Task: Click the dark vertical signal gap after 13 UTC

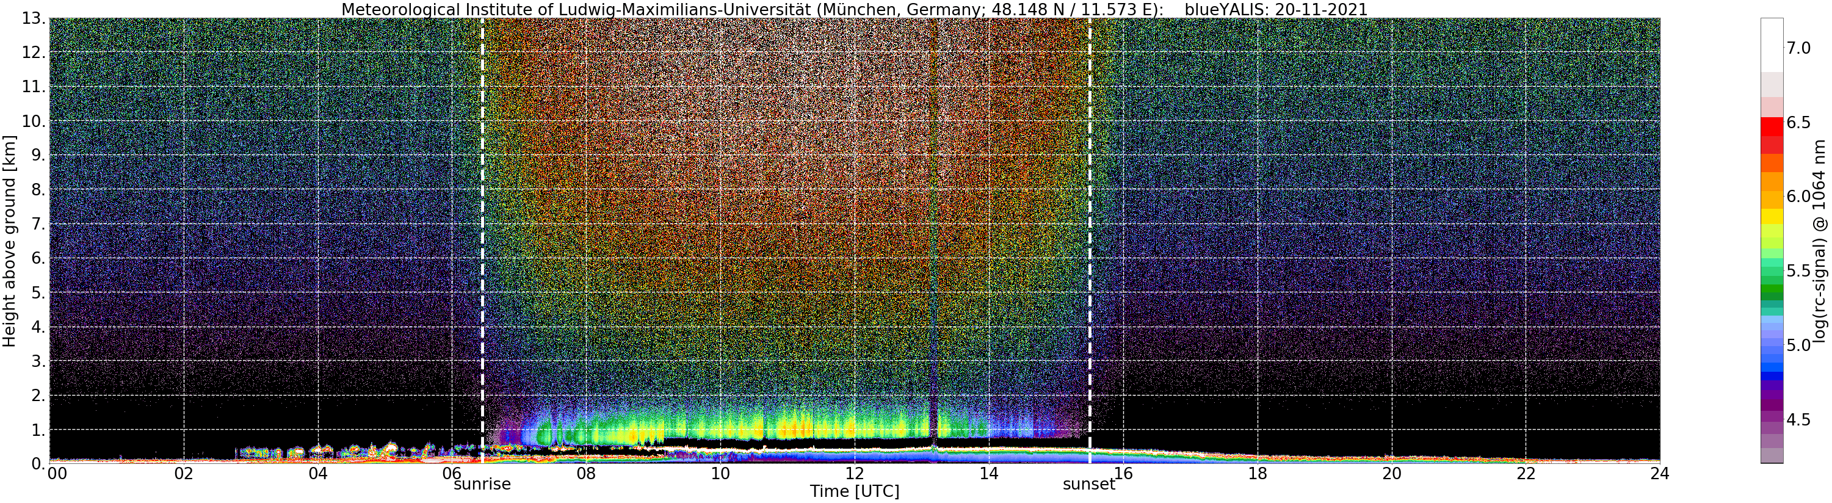Action: point(933,241)
